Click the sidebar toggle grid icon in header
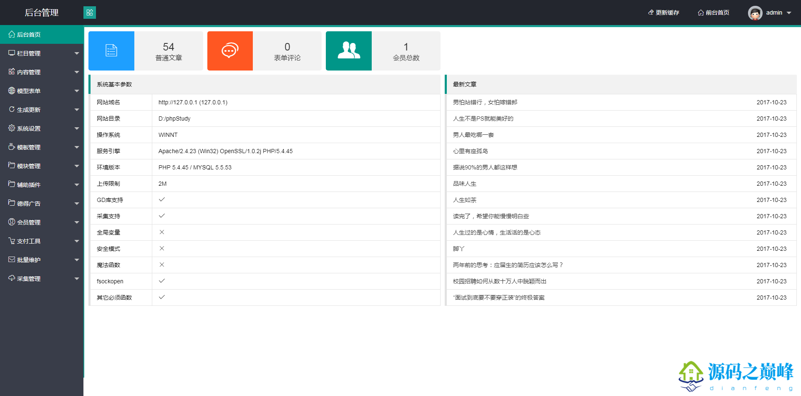 (x=90, y=13)
